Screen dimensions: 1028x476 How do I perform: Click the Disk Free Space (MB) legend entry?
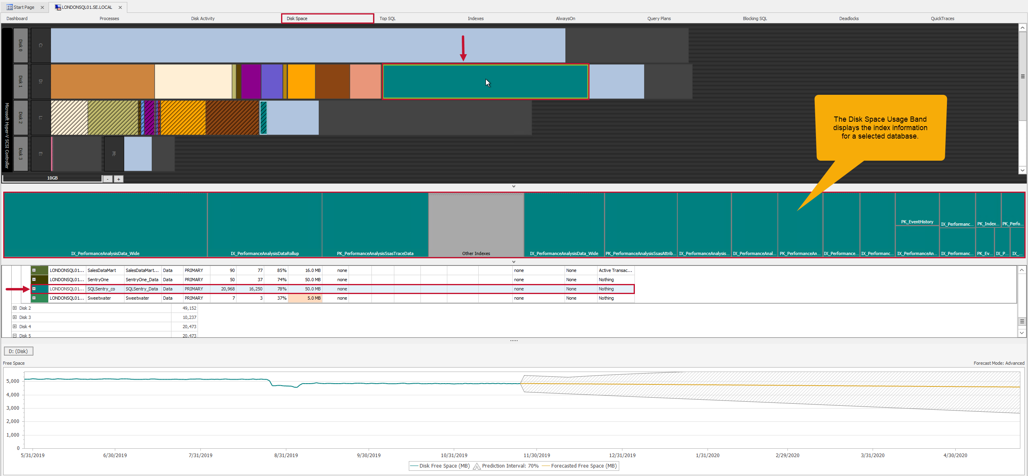440,466
